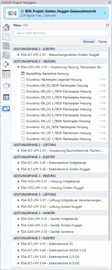
Task: Expand TGA-RLT-LPH 3-02 Lüftung Golden Nugget
Action: point(19,207)
